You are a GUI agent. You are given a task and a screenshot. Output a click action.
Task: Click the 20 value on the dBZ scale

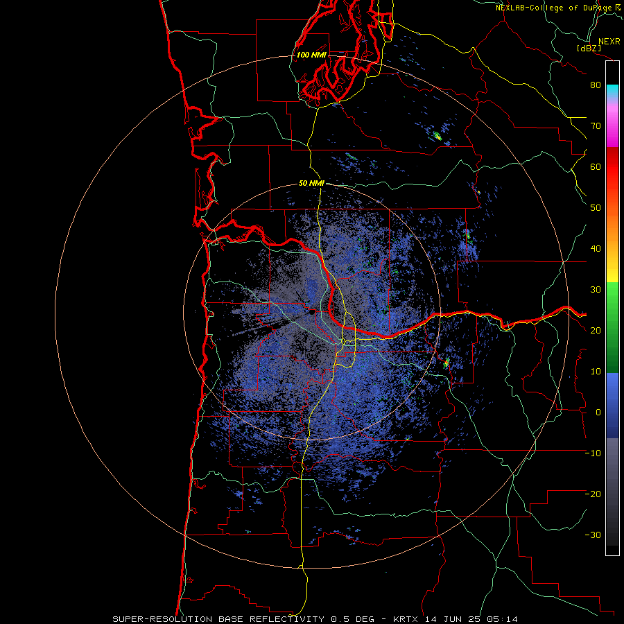[596, 331]
